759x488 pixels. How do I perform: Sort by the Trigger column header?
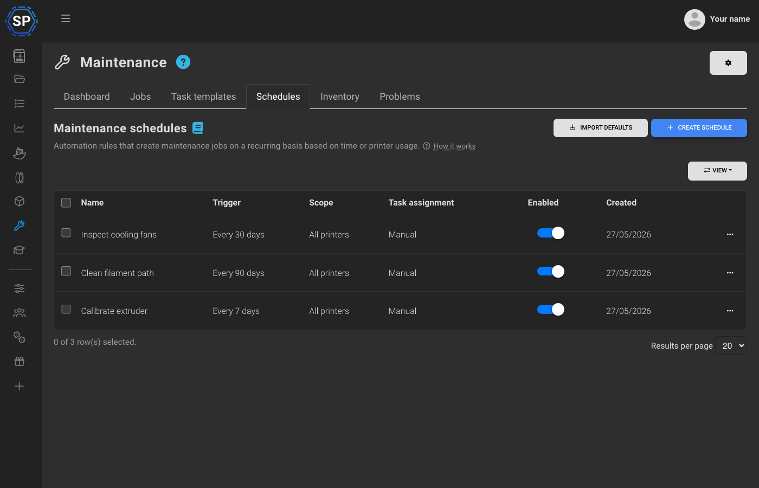point(227,203)
